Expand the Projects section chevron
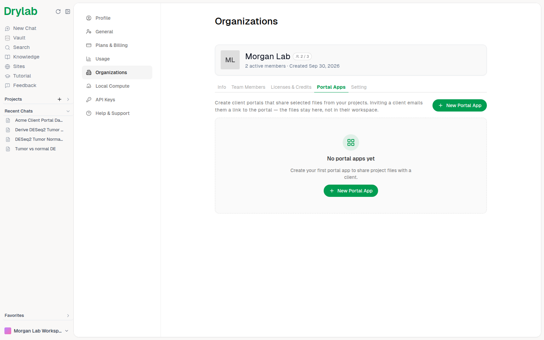This screenshot has height=340, width=544. tap(68, 99)
